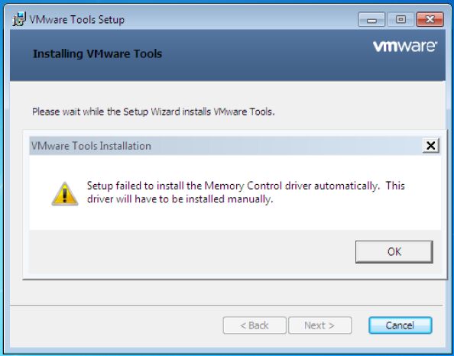Minimize the VMware Tools Setup window
454x356 pixels.
pyautogui.click(x=371, y=19)
